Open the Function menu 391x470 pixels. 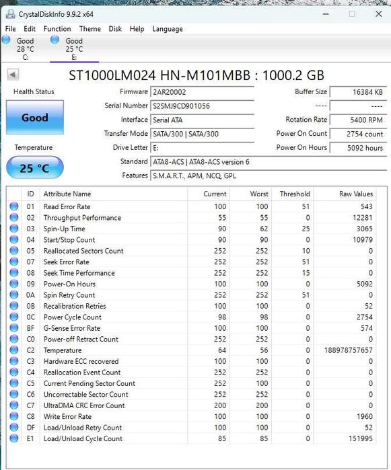pos(57,29)
